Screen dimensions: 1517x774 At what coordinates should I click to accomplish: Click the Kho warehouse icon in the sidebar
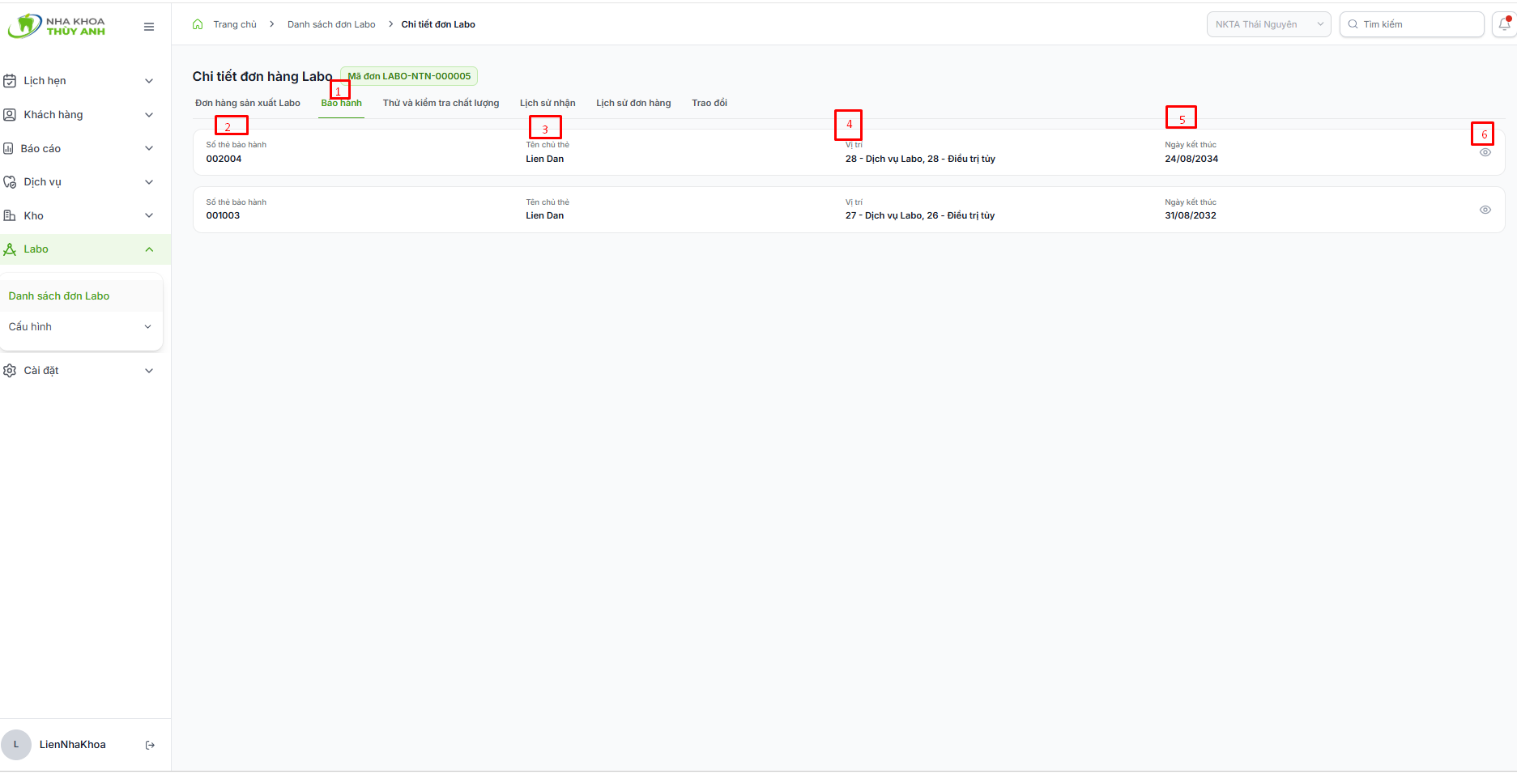point(10,215)
